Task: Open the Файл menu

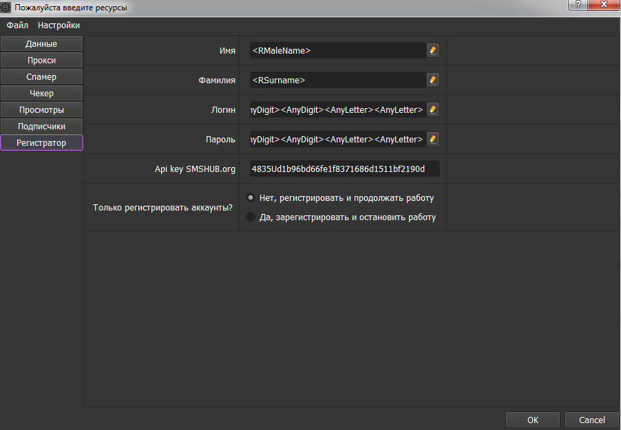Action: (17, 25)
